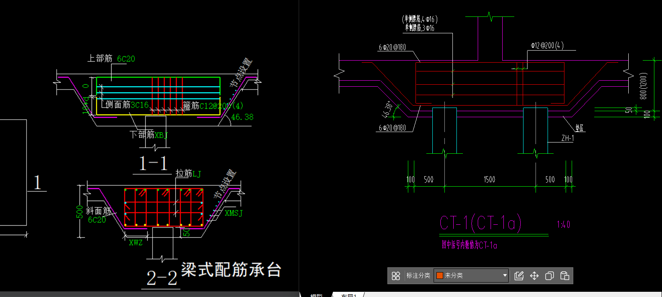Click the lower 6Φ20@180 rebar label
The height and width of the screenshot is (297, 662).
pyautogui.click(x=392, y=128)
